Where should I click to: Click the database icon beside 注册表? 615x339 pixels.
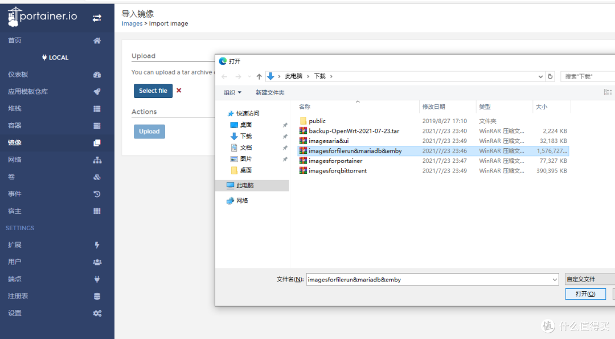pos(97,296)
